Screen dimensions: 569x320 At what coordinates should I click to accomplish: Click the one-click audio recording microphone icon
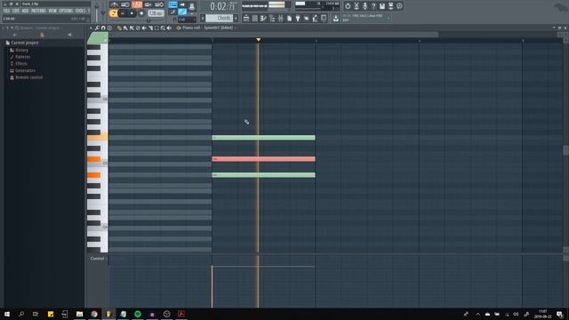pos(365,6)
